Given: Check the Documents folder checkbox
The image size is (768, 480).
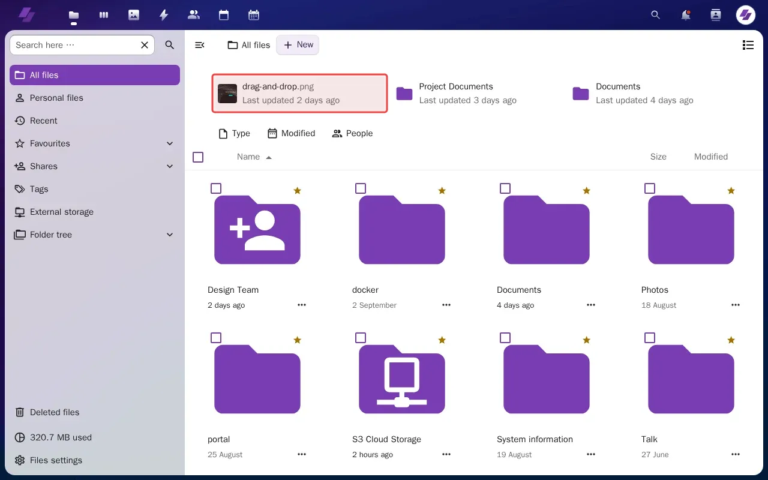Looking at the screenshot, I should point(505,188).
